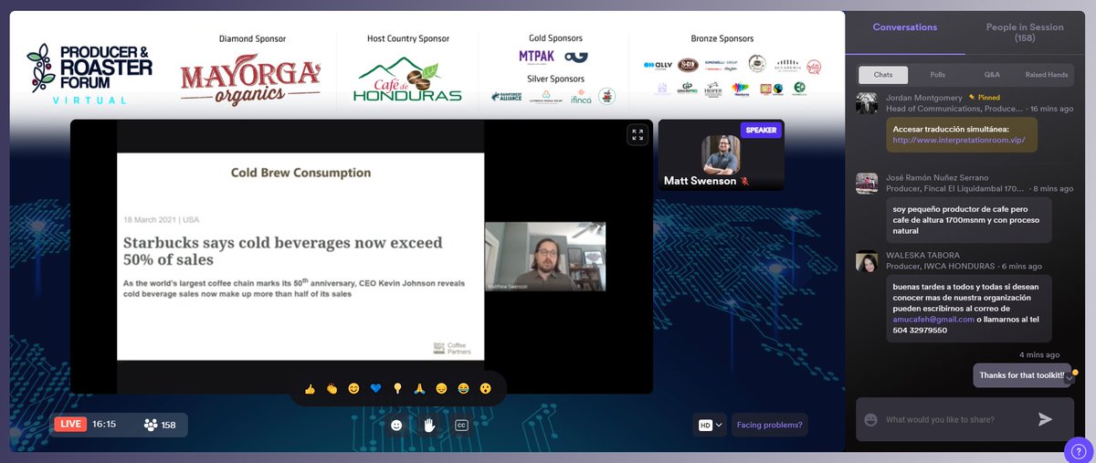
Task: Open the HD video quality dropdown
Action: 711,425
